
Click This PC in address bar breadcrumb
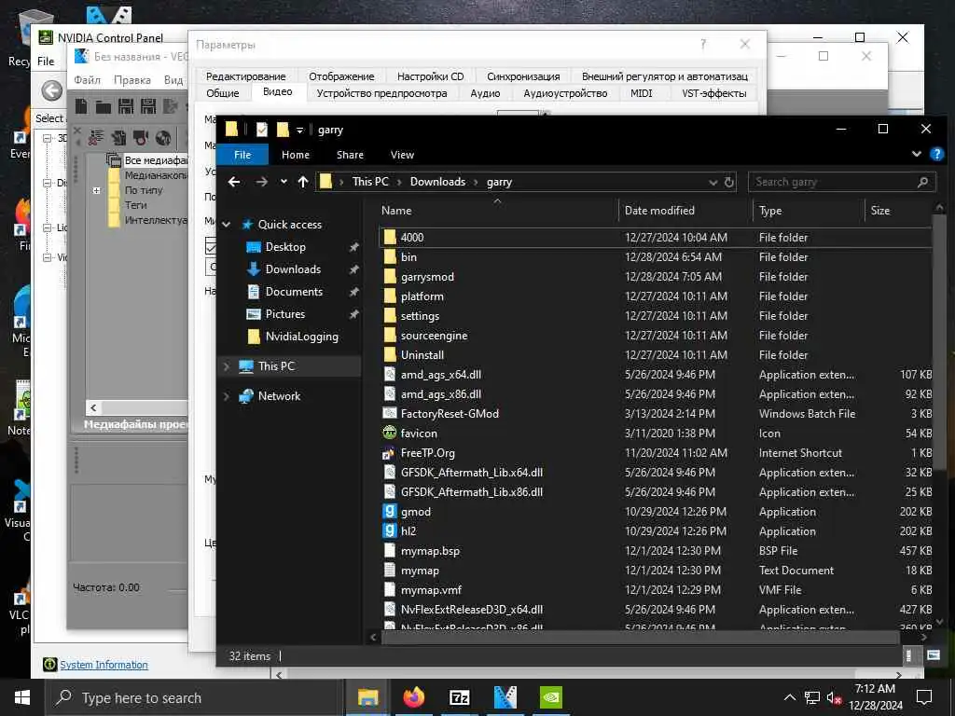tap(370, 182)
